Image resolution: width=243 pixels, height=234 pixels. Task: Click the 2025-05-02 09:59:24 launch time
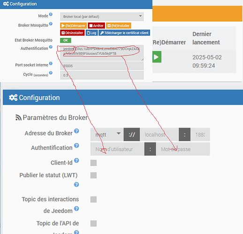(x=207, y=61)
